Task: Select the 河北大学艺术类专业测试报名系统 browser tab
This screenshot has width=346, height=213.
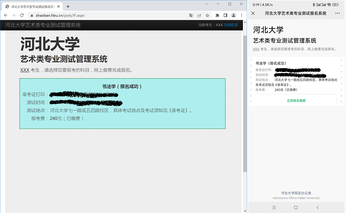Action: click(33, 7)
